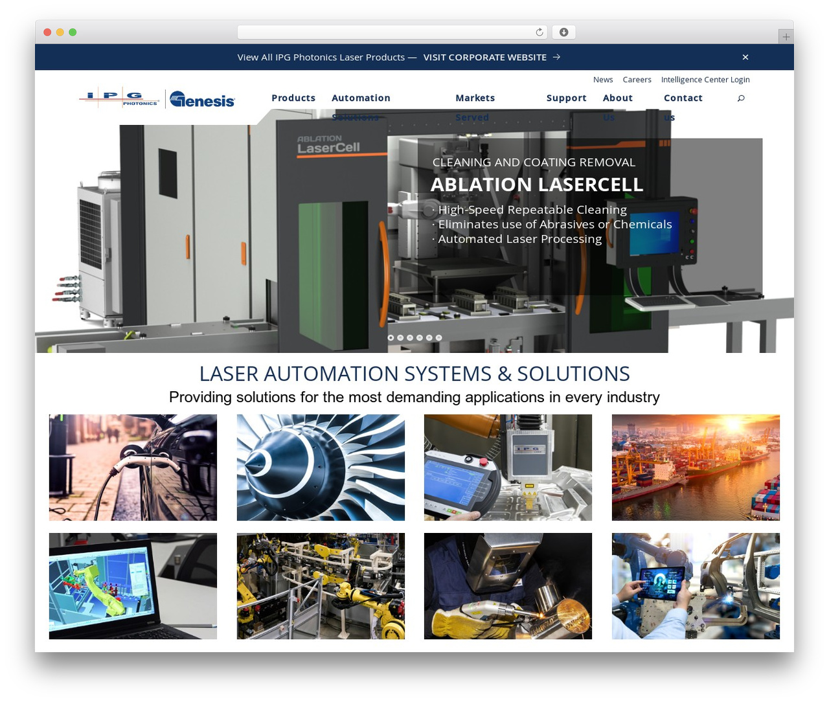
Task: Select the first carousel slide dot
Action: (391, 337)
